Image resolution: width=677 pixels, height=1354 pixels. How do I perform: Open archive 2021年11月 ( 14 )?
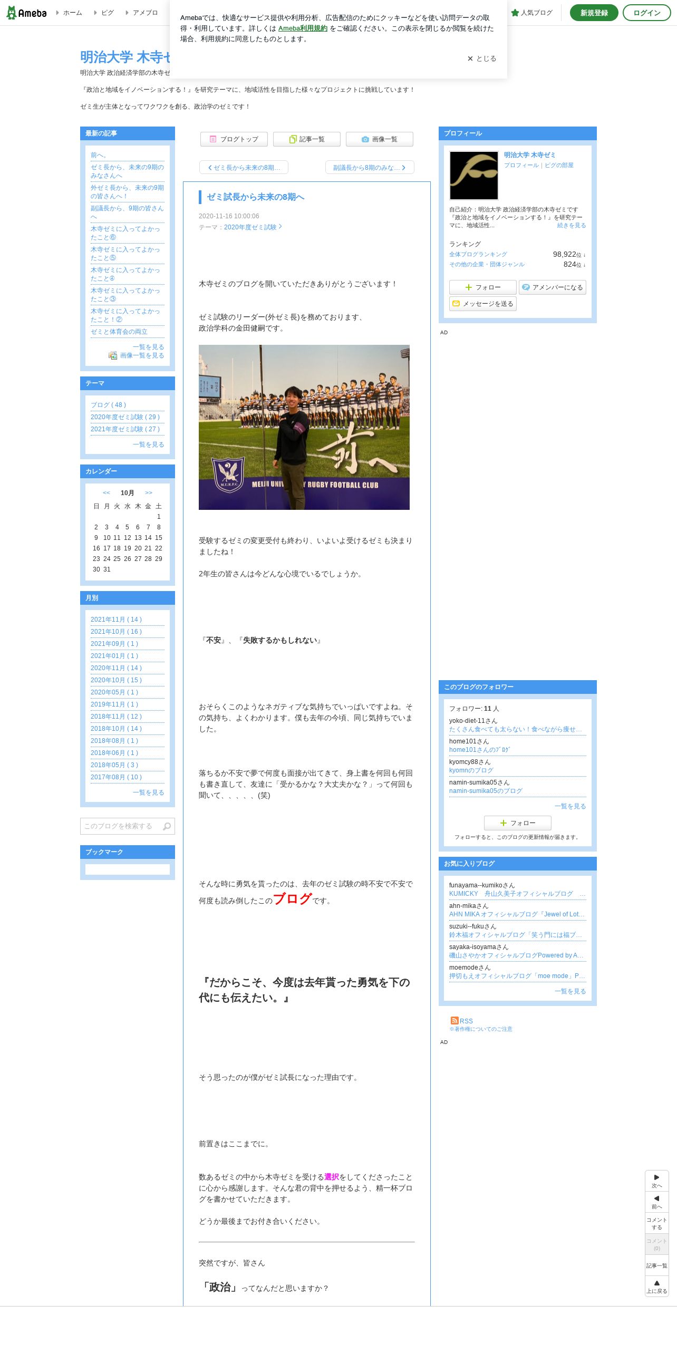117,620
